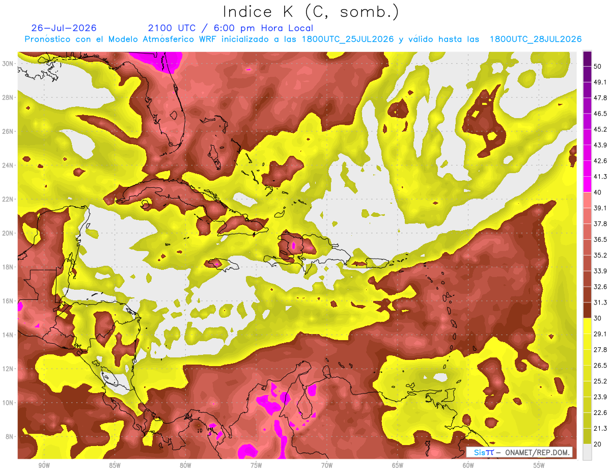Click the "22N" latitude axis label
This screenshot has width=611, height=472.
click(x=8, y=199)
